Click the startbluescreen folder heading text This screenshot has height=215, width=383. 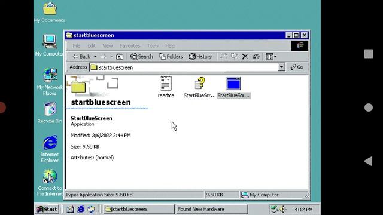tap(101, 102)
